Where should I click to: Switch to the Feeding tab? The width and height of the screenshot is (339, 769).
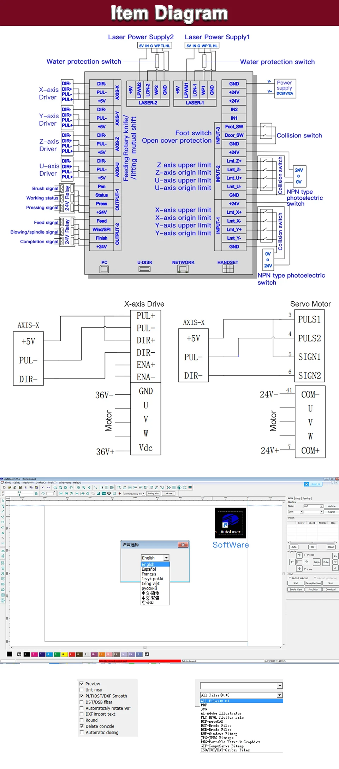coord(307,498)
